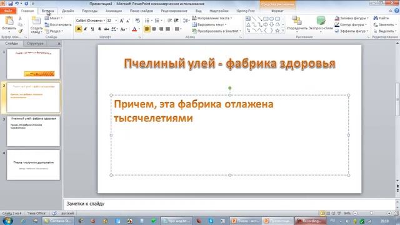Image resolution: width=400 pixels, height=225 pixels.
Task: Expand the Section (Раздел) dropdown
Action: (x=54, y=31)
